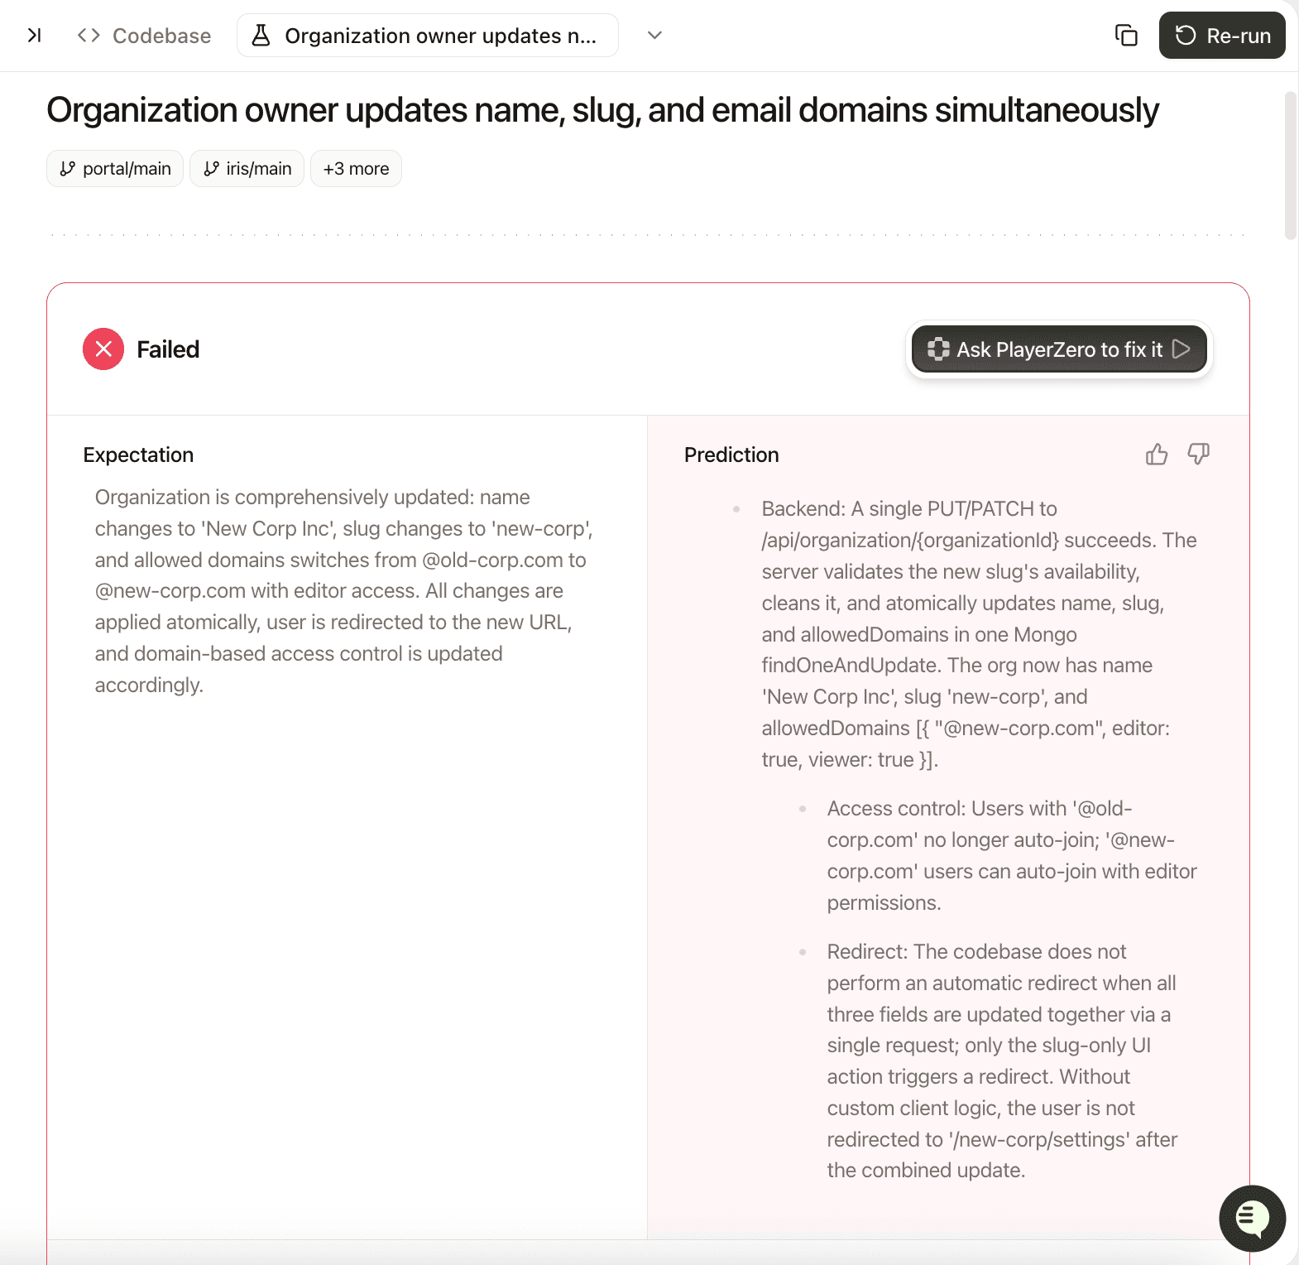Click Ask PlayerZero to fix it
Viewport: 1299px width, 1265px height.
click(1059, 349)
